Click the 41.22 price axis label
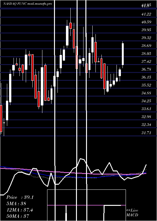The height and width of the screenshot is (221, 157). click(x=146, y=14)
